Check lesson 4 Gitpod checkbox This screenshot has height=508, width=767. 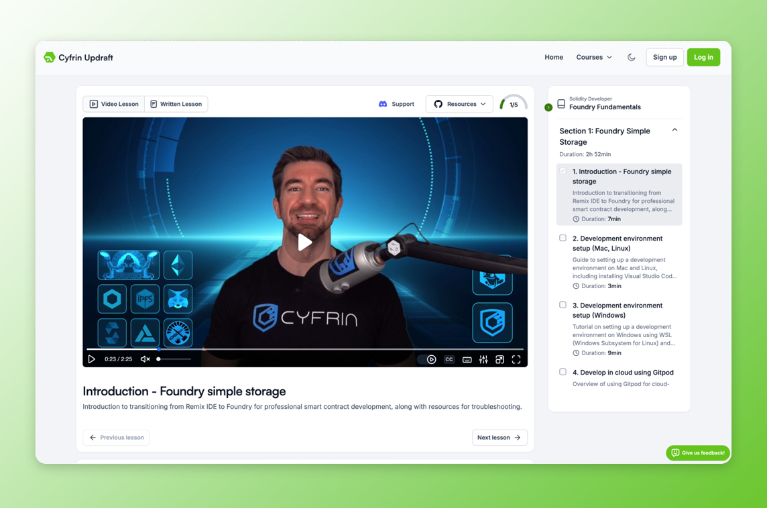(x=563, y=372)
